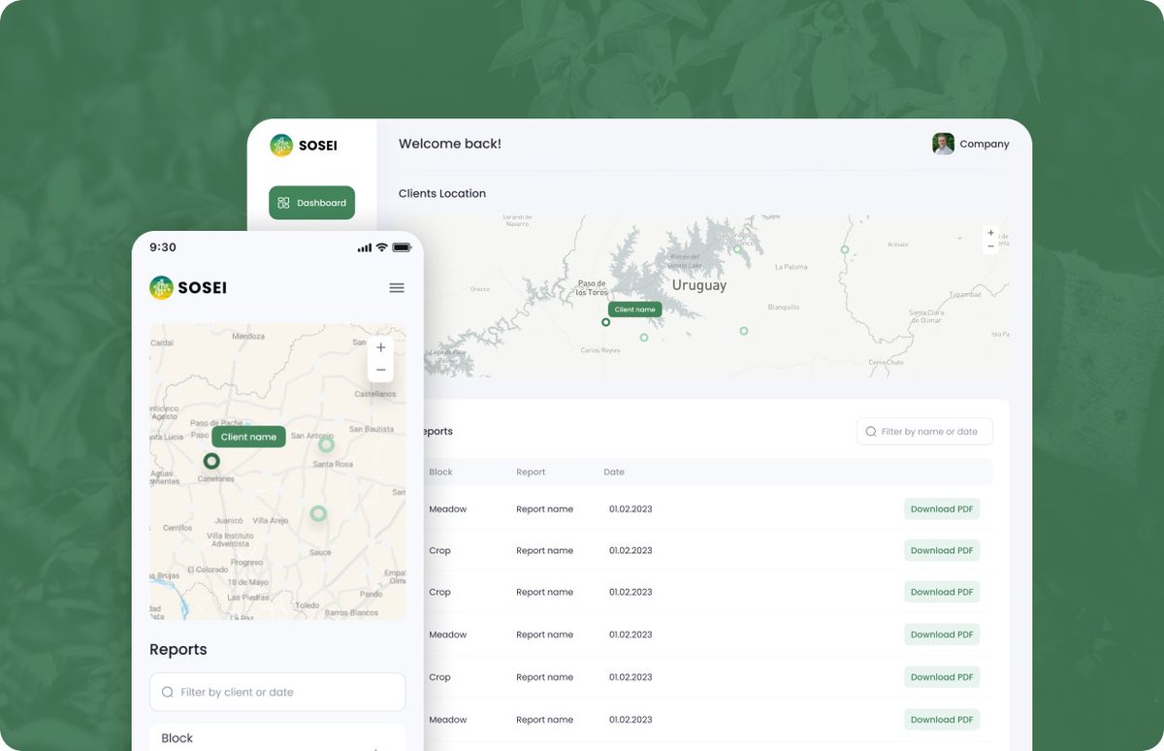The image size is (1164, 751).
Task: Zoom in on the mobile map
Action: 380,347
